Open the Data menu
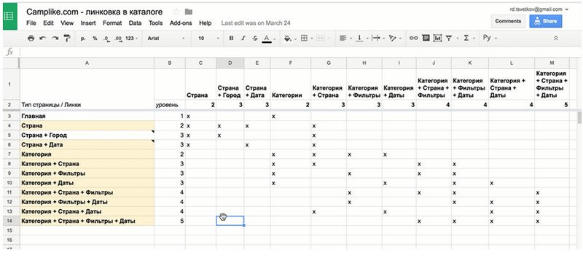Viewport: 583px width, 266px height. click(x=135, y=23)
